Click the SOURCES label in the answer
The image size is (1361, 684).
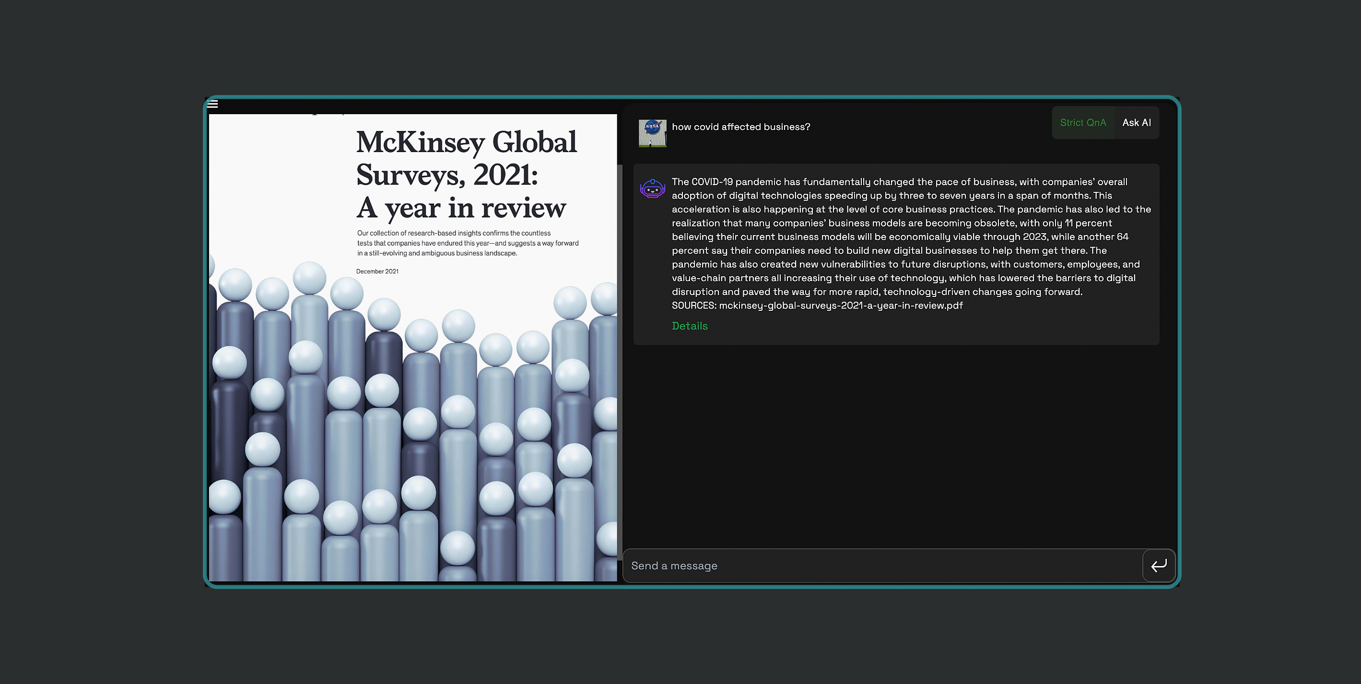point(693,306)
